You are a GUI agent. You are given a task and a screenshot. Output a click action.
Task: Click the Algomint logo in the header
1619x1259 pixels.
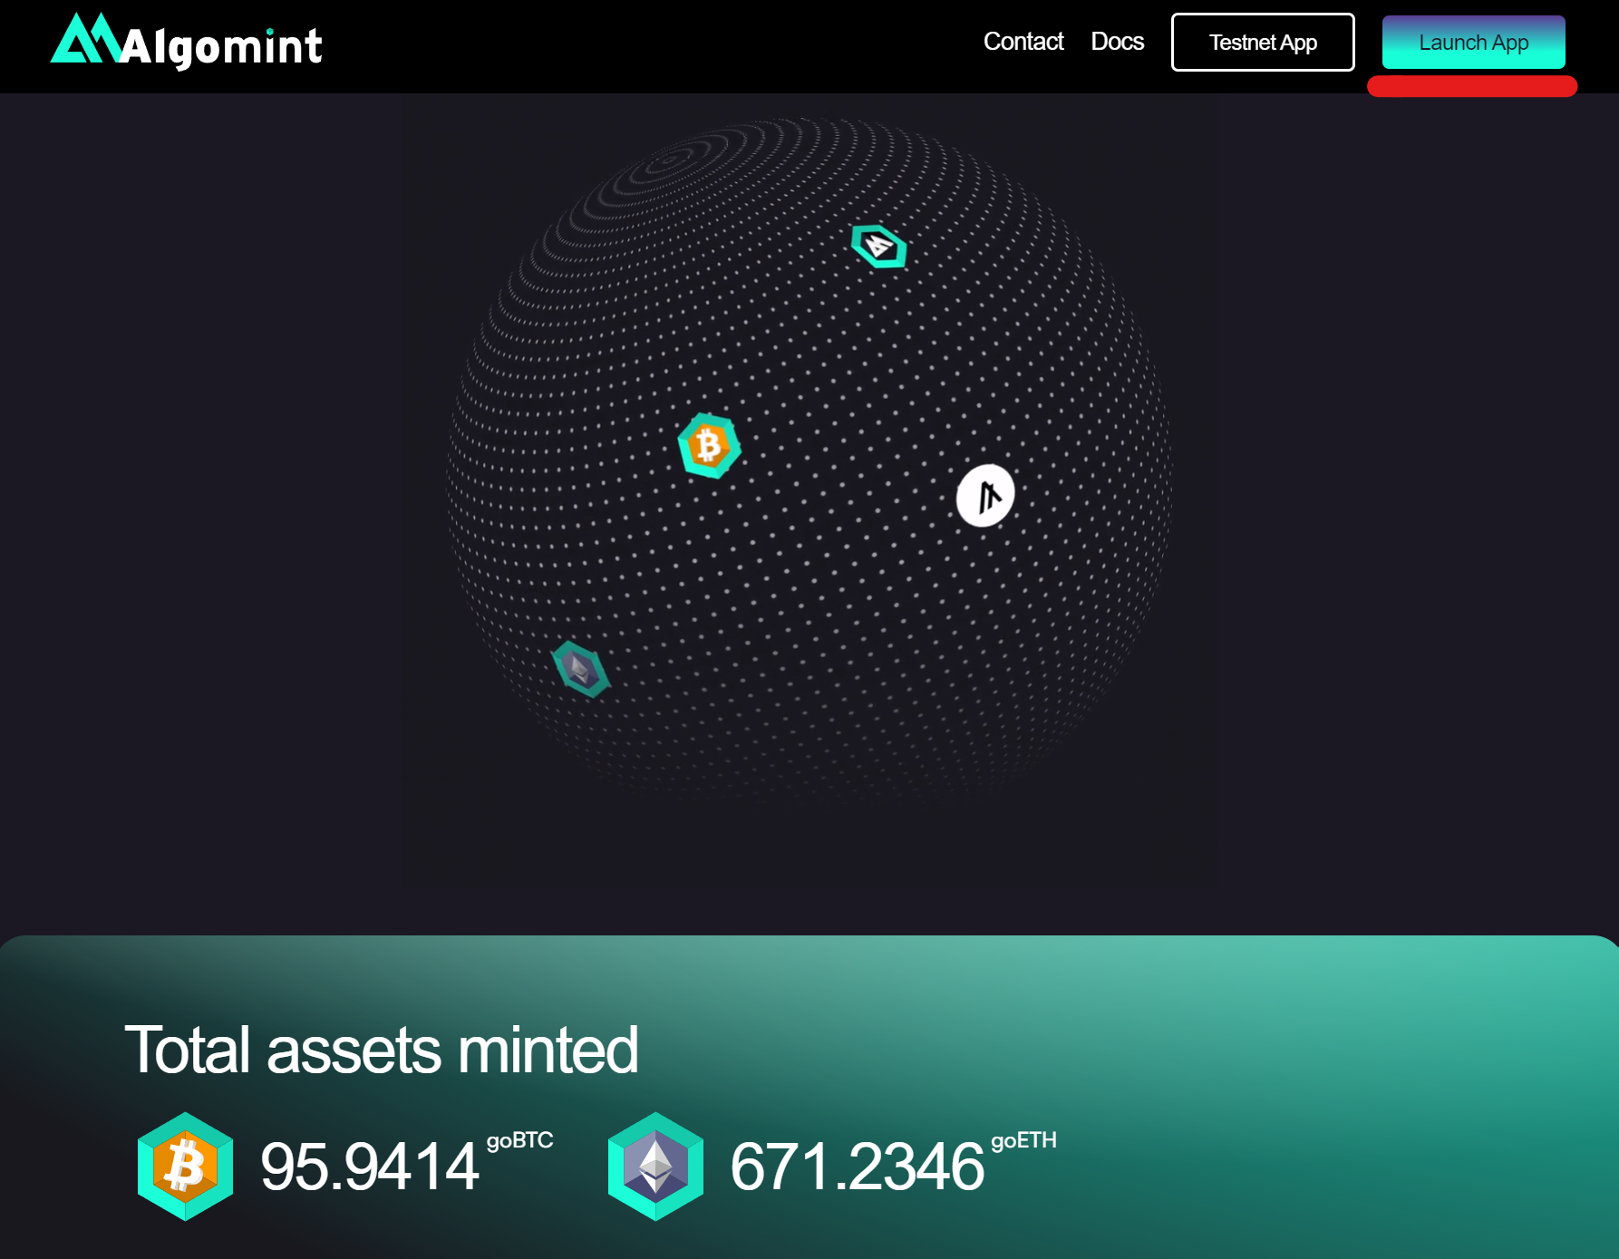pyautogui.click(x=186, y=41)
